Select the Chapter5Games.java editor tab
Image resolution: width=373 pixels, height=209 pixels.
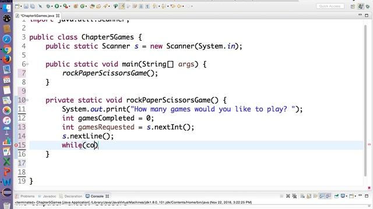37,16
